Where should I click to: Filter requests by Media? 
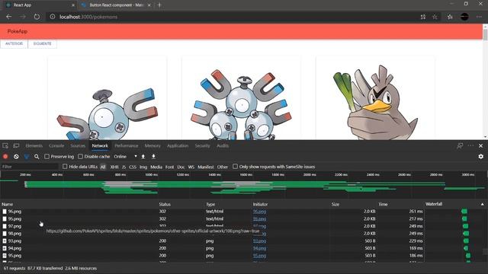tap(156, 167)
